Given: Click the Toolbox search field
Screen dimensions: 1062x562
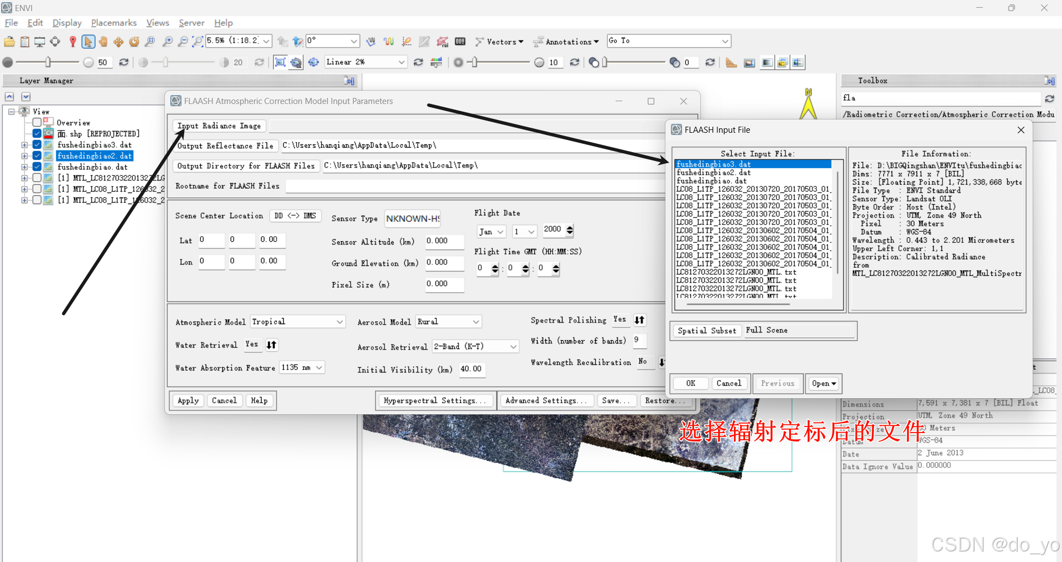Looking at the screenshot, I should pos(941,98).
